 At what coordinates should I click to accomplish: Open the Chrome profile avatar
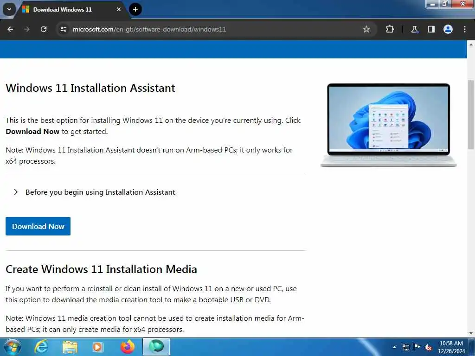point(448,29)
